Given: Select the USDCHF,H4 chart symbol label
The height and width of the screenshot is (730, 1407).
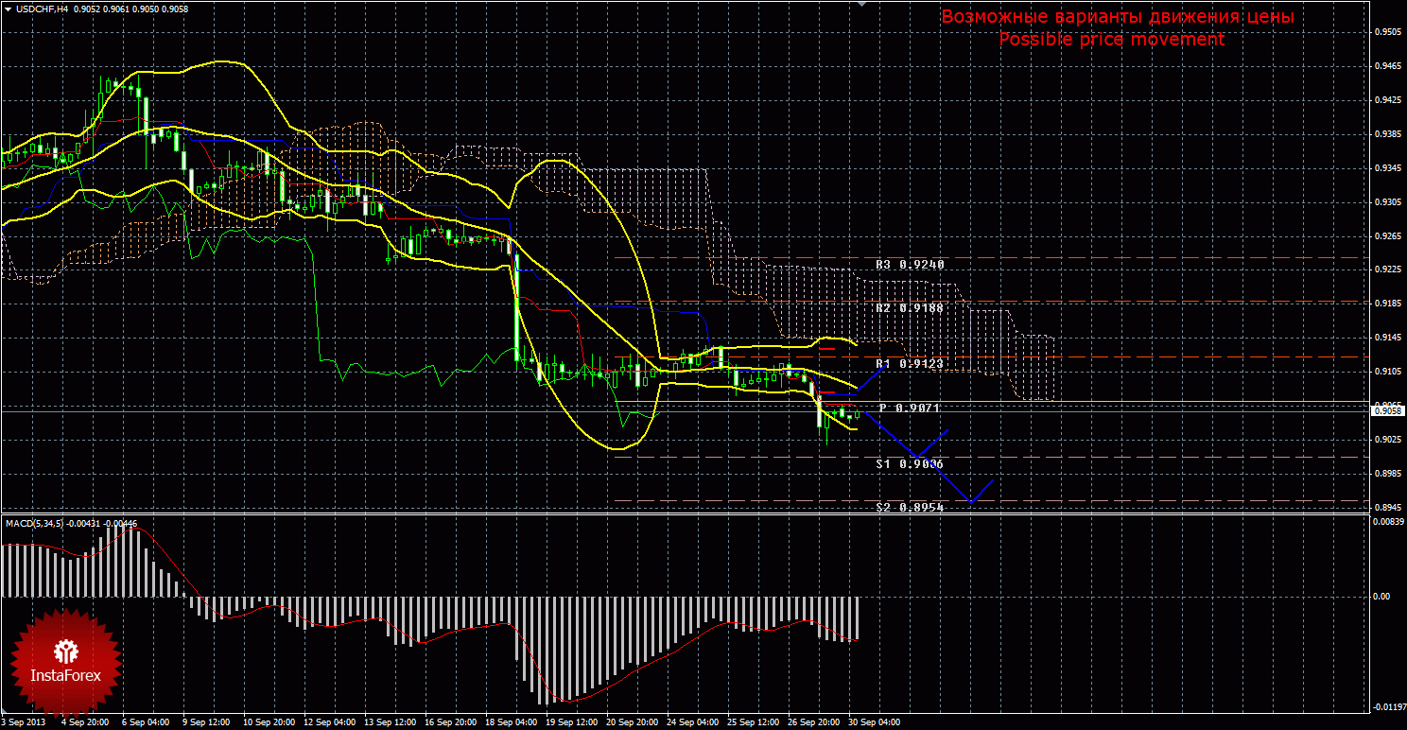Looking at the screenshot, I should point(42,9).
